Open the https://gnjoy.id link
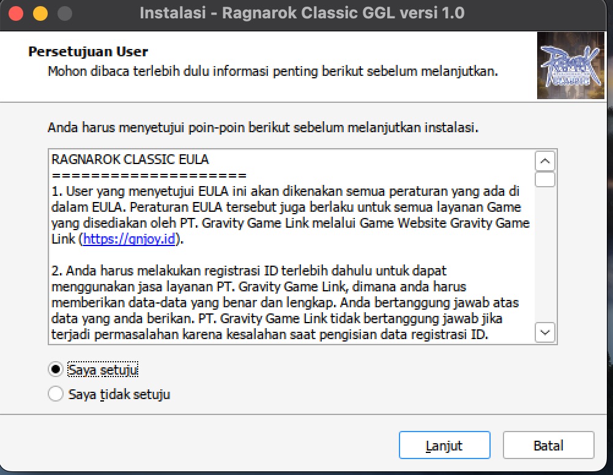This screenshot has height=475, width=613. [129, 239]
